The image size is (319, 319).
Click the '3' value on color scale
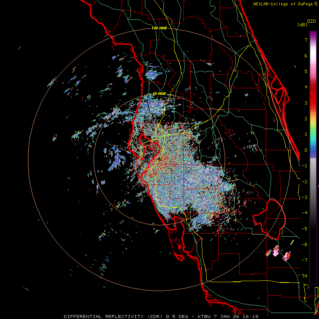306,103
